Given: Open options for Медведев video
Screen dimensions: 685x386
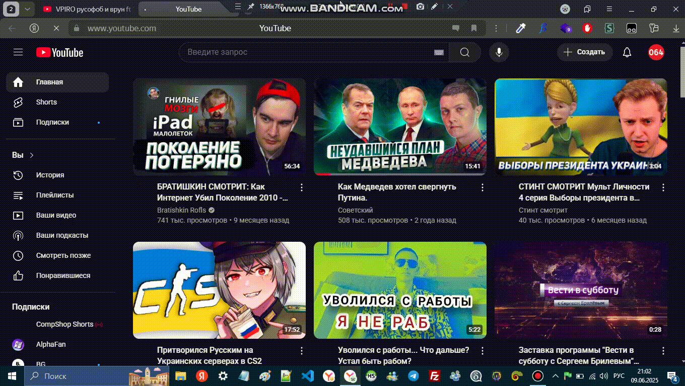Looking at the screenshot, I should pos(483,187).
